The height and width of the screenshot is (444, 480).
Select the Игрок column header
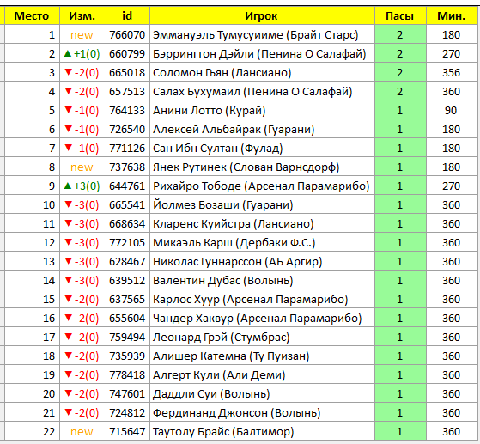pyautogui.click(x=262, y=15)
